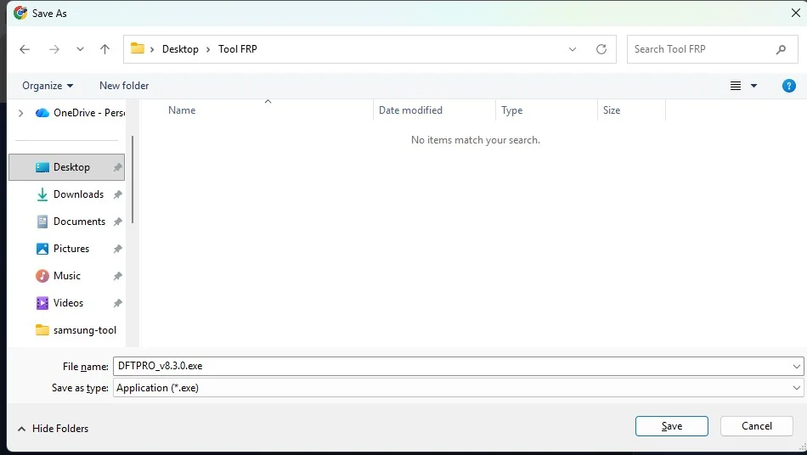Click the pin icon beside Videos
The height and width of the screenshot is (455, 807).
point(118,303)
